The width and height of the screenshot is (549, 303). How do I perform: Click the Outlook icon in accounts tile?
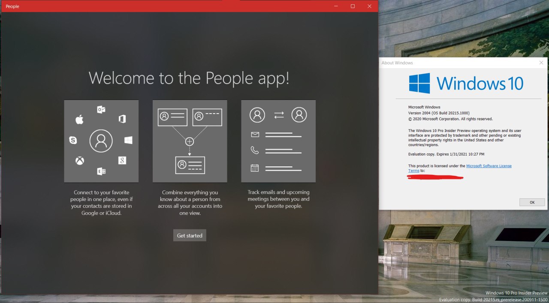tap(101, 109)
